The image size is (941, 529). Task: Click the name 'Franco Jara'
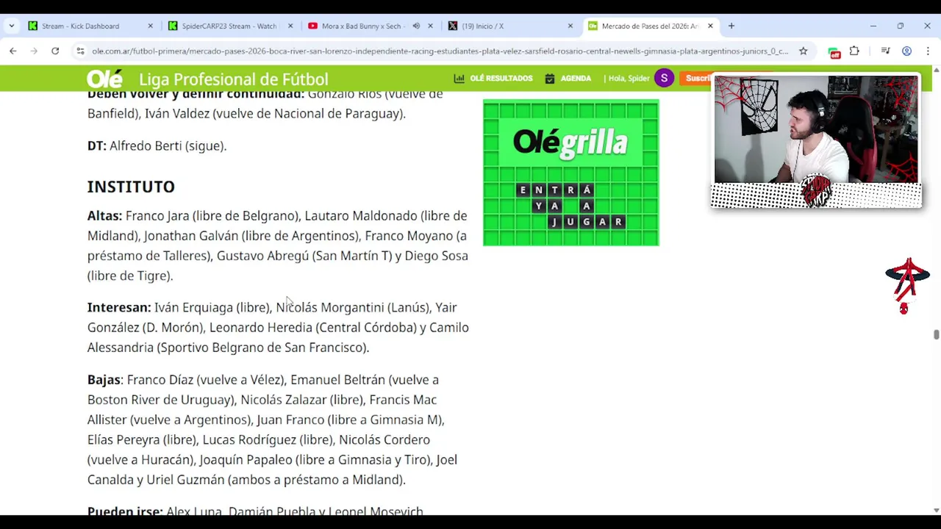tap(157, 216)
